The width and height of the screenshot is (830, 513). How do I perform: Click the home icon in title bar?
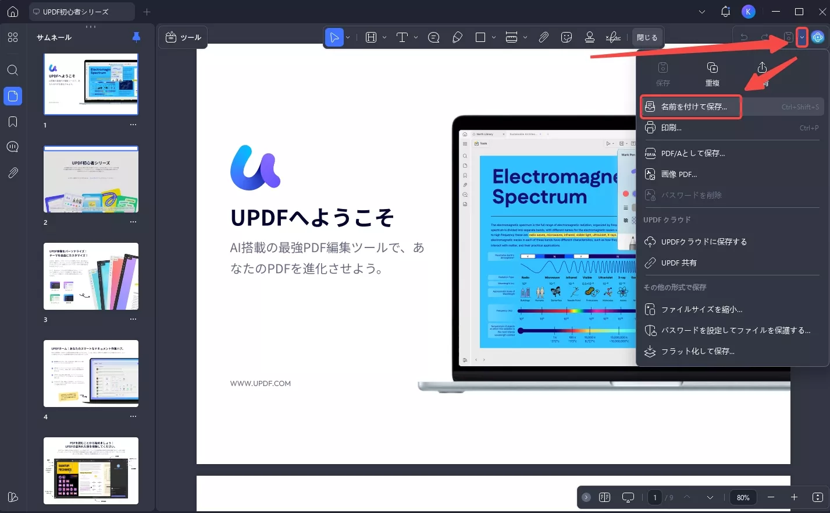13,12
